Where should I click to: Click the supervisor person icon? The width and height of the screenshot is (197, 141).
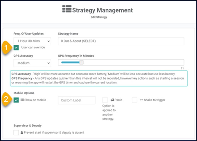(x=22, y=132)
